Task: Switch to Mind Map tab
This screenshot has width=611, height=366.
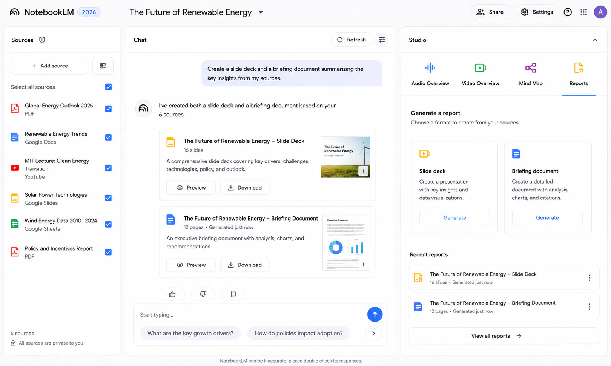Action: click(x=531, y=74)
